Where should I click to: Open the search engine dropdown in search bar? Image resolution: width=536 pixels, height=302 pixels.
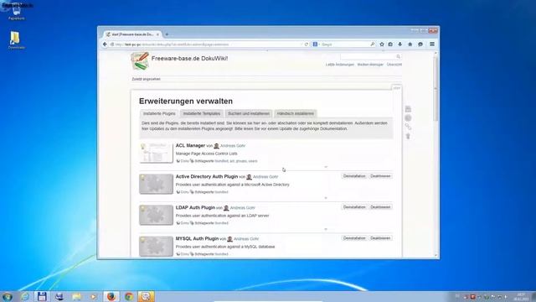pyautogui.click(x=317, y=44)
